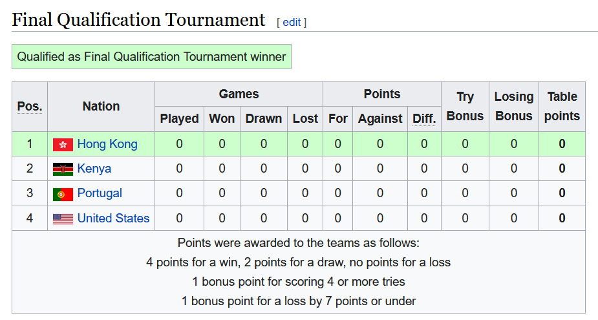Click Hong Kong's bold table points value
The width and height of the screenshot is (598, 320).
pyautogui.click(x=562, y=144)
